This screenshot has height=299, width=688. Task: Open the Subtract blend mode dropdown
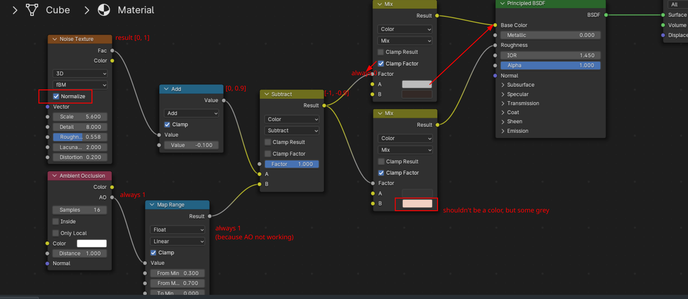click(x=292, y=130)
